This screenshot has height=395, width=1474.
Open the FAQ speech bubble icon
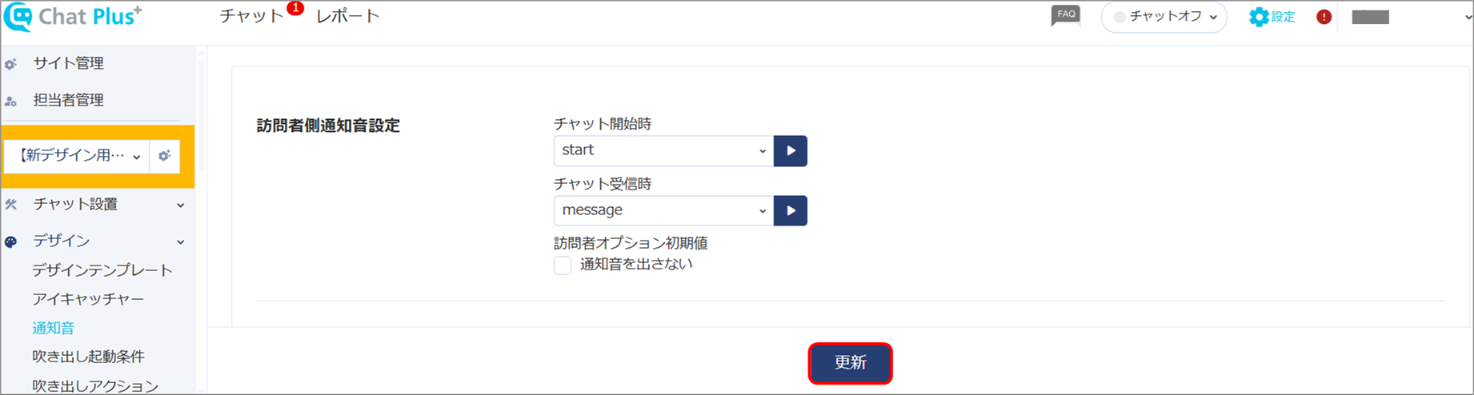1065,16
